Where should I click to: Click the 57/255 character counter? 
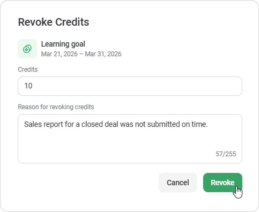(x=226, y=154)
